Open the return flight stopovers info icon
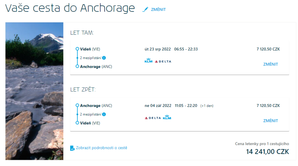The height and width of the screenshot is (166, 298). click(x=104, y=114)
